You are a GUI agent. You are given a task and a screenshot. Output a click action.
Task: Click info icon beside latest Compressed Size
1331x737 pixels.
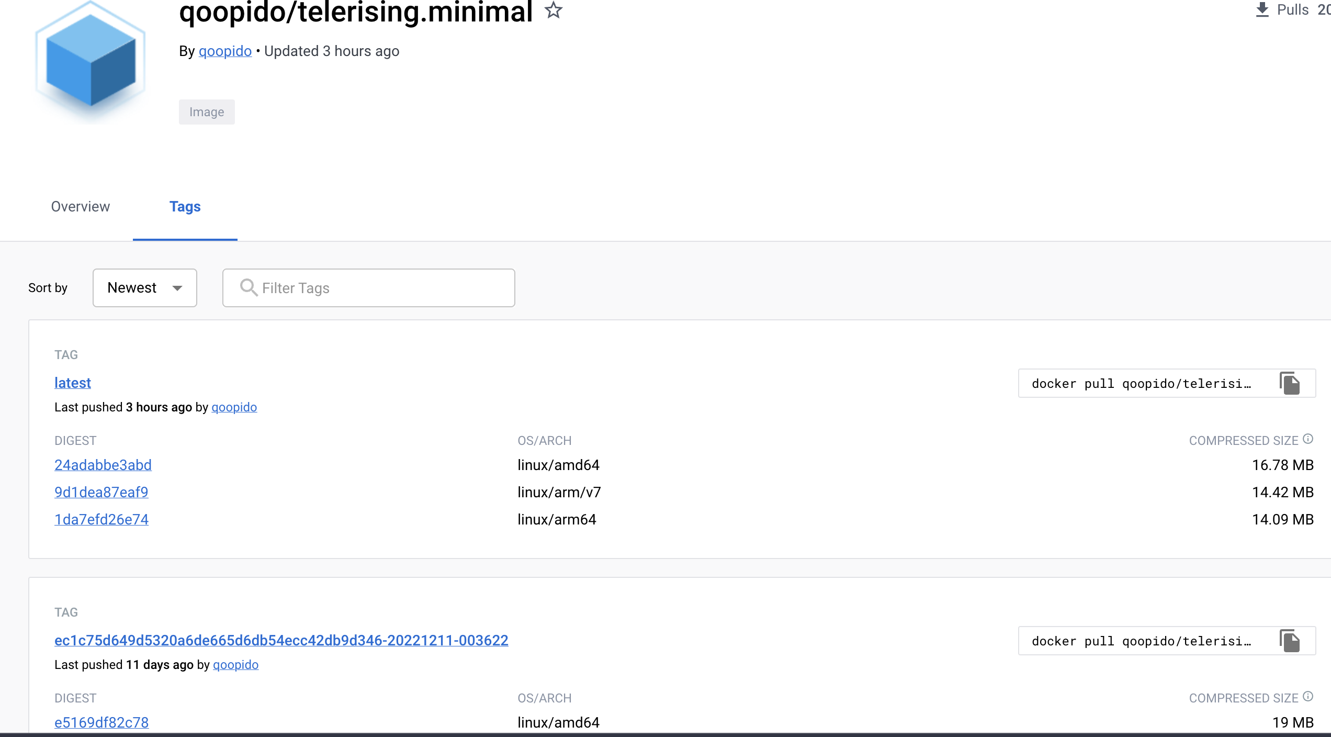pyautogui.click(x=1308, y=439)
